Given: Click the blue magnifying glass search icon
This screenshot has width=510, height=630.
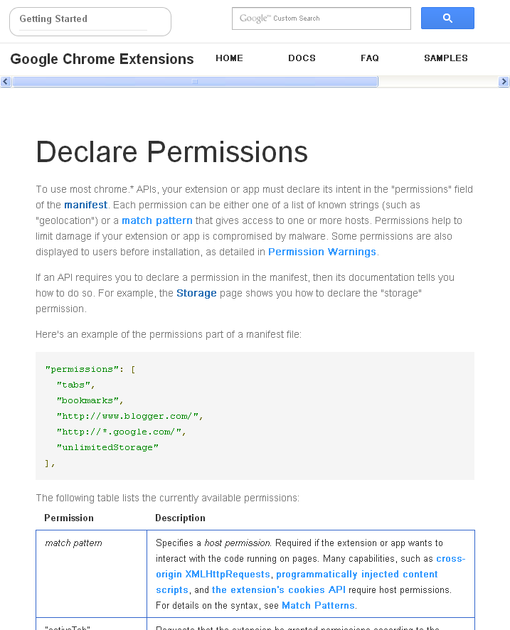Looking at the screenshot, I should point(447,18).
